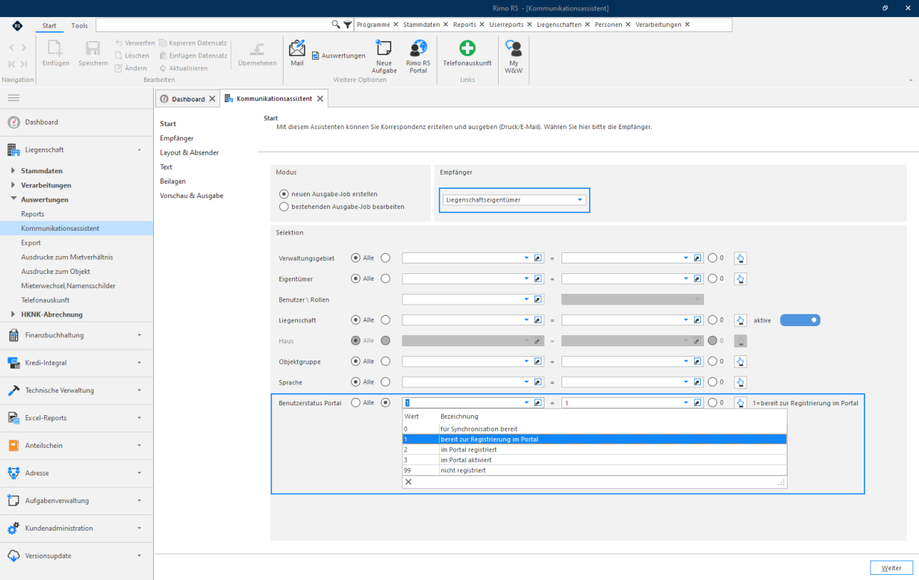The image size is (919, 580).
Task: Toggle the hamburger menu in sidebar
Action: [x=13, y=98]
